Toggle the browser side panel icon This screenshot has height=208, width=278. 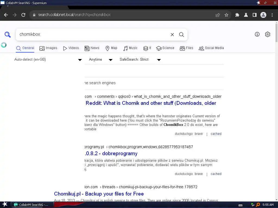pyautogui.click(x=255, y=15)
